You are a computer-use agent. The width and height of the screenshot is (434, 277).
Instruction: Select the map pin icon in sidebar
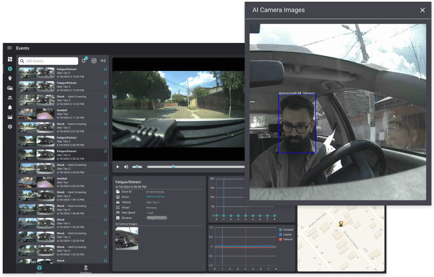click(10, 78)
